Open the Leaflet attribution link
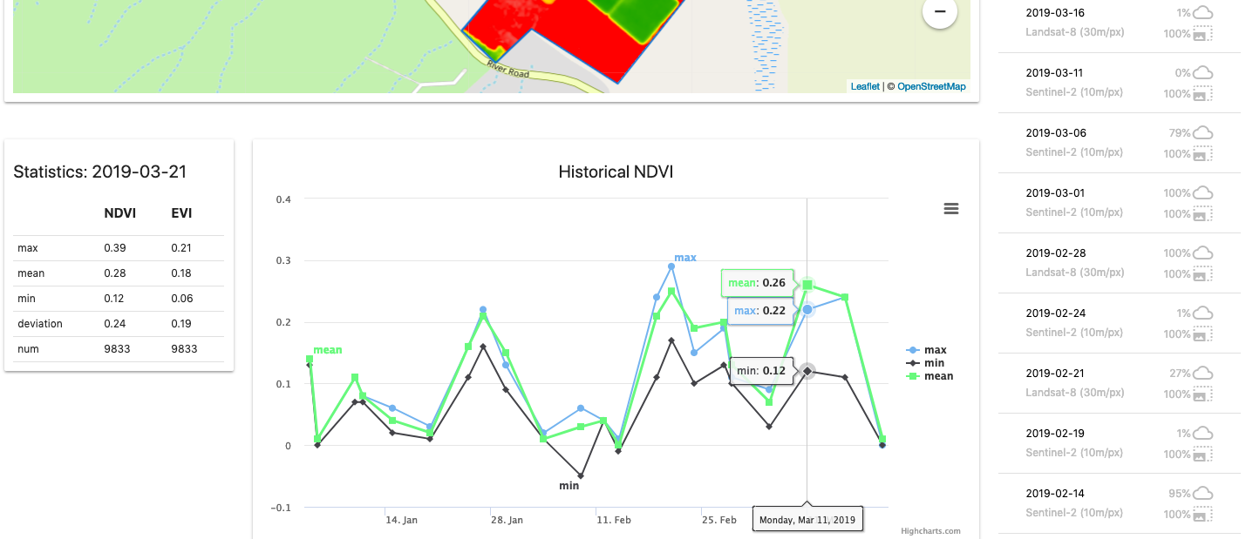Image resolution: width=1246 pixels, height=539 pixels. pyautogui.click(x=864, y=86)
